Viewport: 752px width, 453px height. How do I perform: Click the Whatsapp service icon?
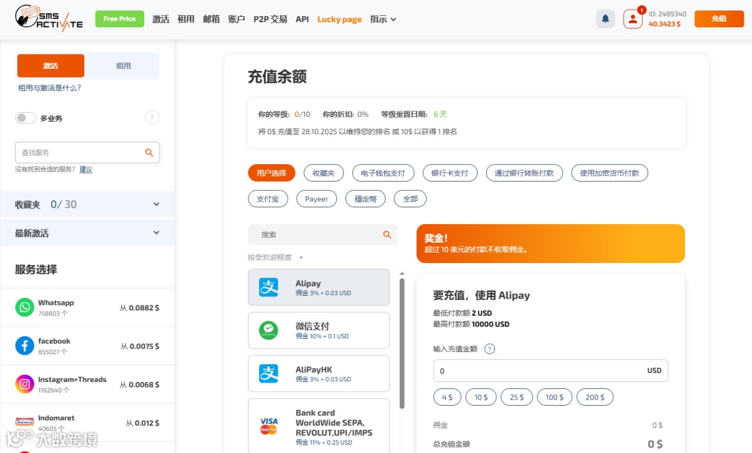point(24,308)
